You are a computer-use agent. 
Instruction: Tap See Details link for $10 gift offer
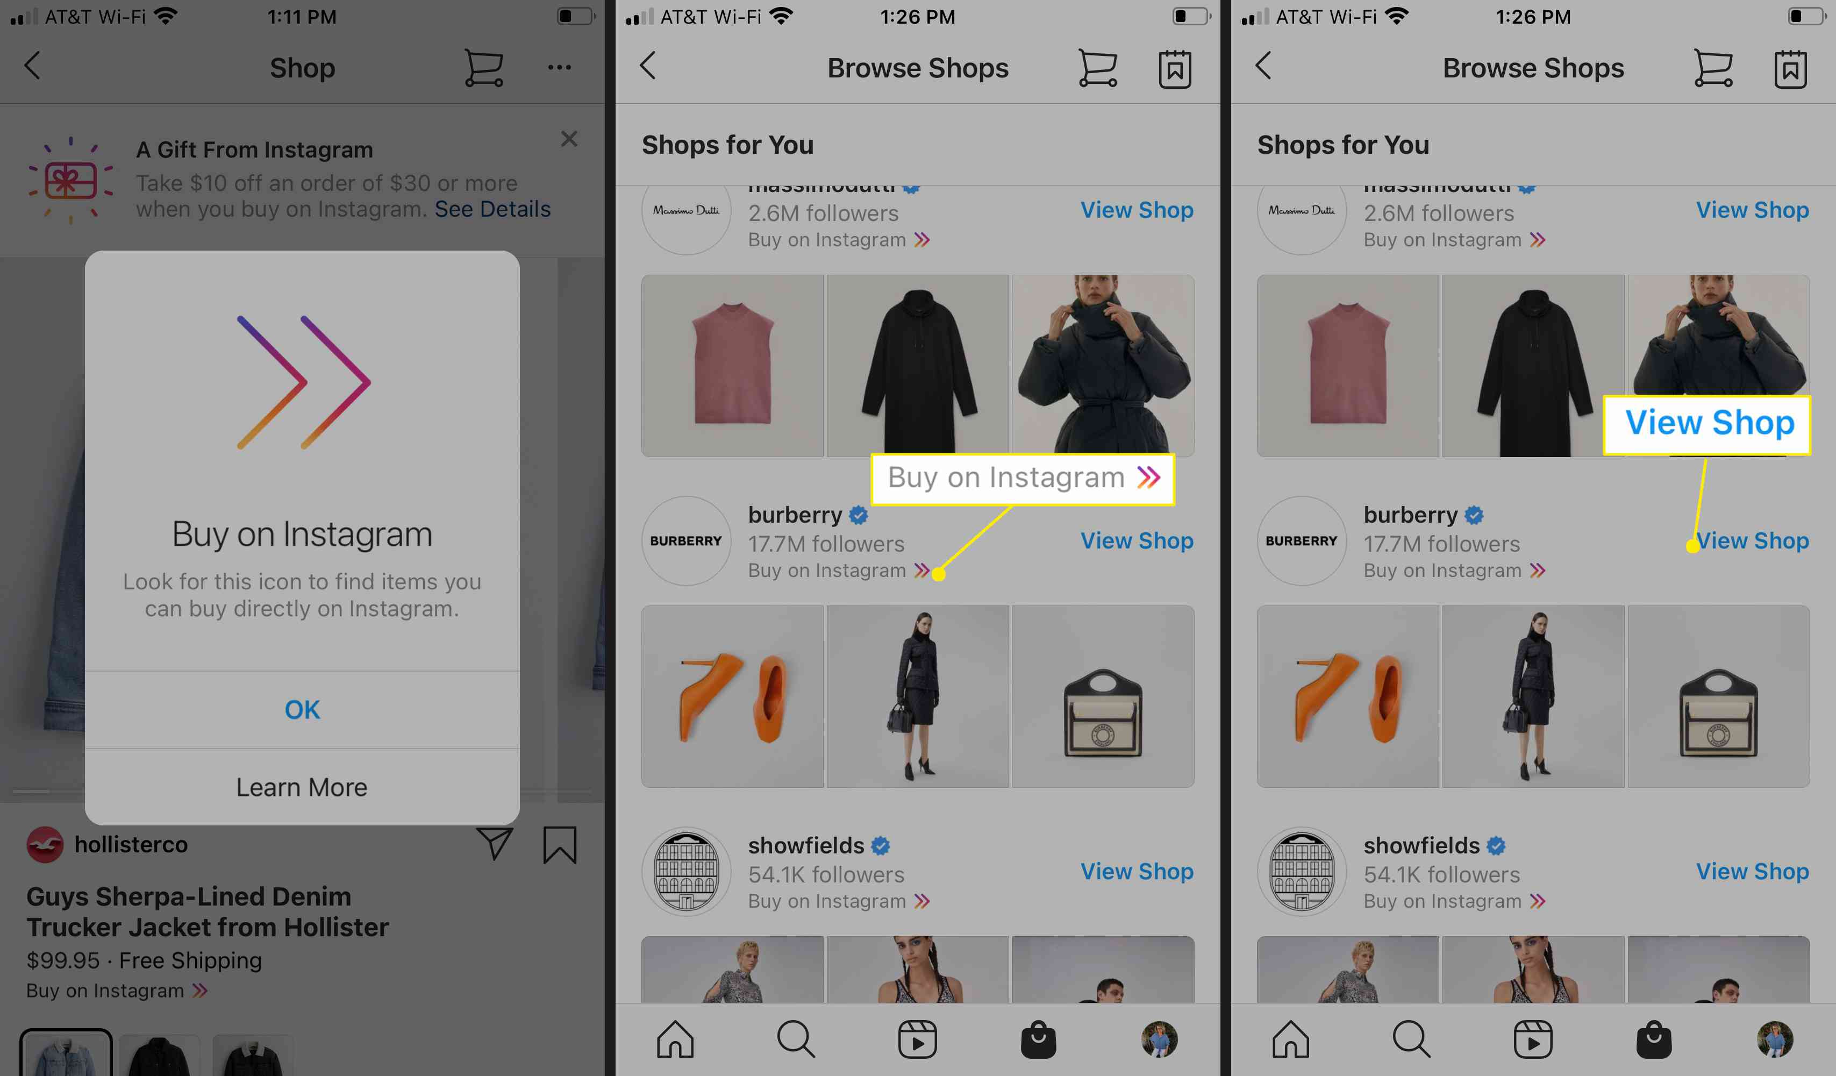pos(493,209)
